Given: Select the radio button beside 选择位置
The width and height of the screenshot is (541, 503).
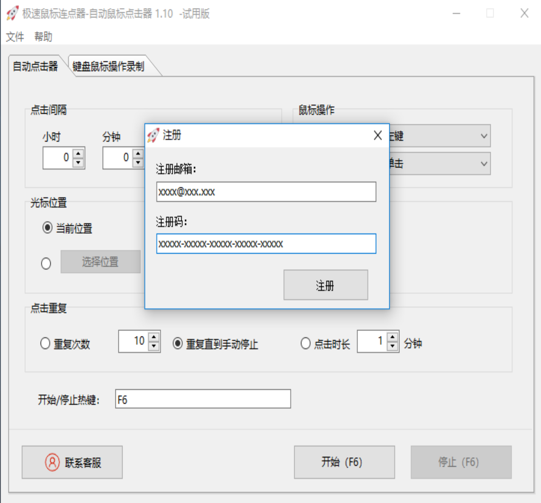Looking at the screenshot, I should click(x=46, y=263).
